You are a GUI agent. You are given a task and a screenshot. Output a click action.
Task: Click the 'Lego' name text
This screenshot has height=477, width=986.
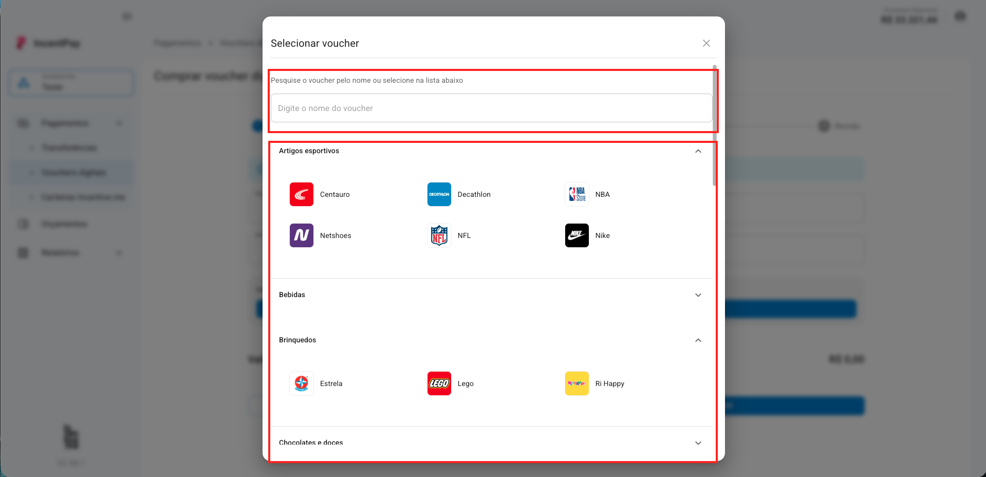point(466,383)
